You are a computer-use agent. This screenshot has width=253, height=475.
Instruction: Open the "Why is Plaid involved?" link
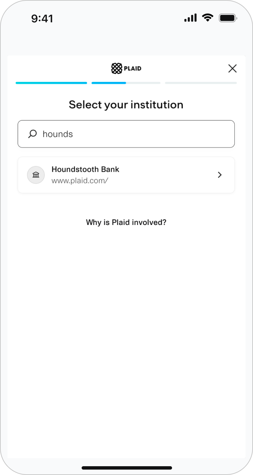click(126, 222)
